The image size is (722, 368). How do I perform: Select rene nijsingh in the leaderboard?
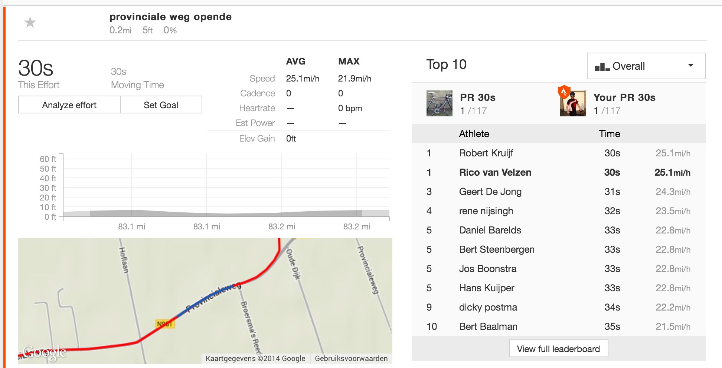click(x=486, y=211)
